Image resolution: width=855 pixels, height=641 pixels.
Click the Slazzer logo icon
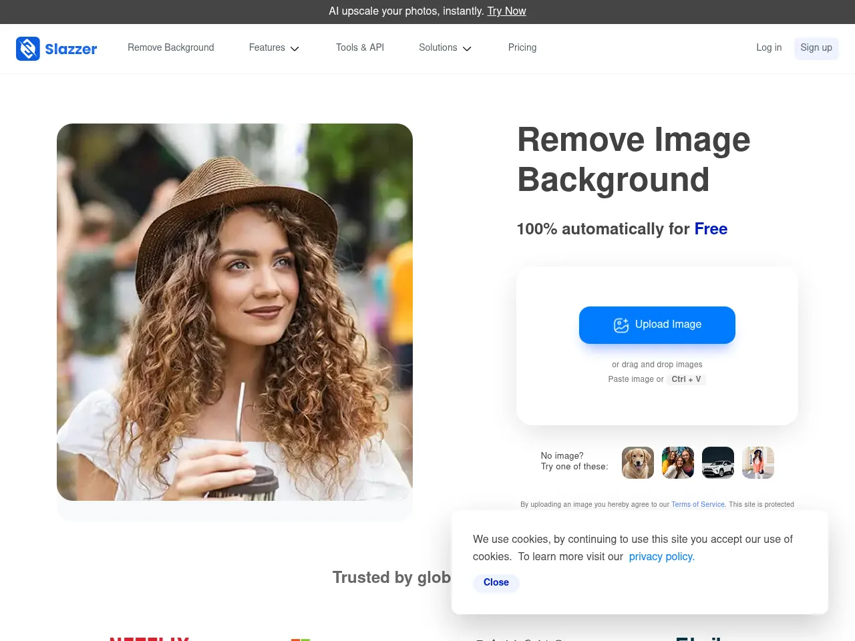[28, 49]
